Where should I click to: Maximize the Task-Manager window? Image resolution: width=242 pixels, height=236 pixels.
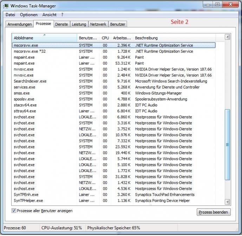click(217, 5)
